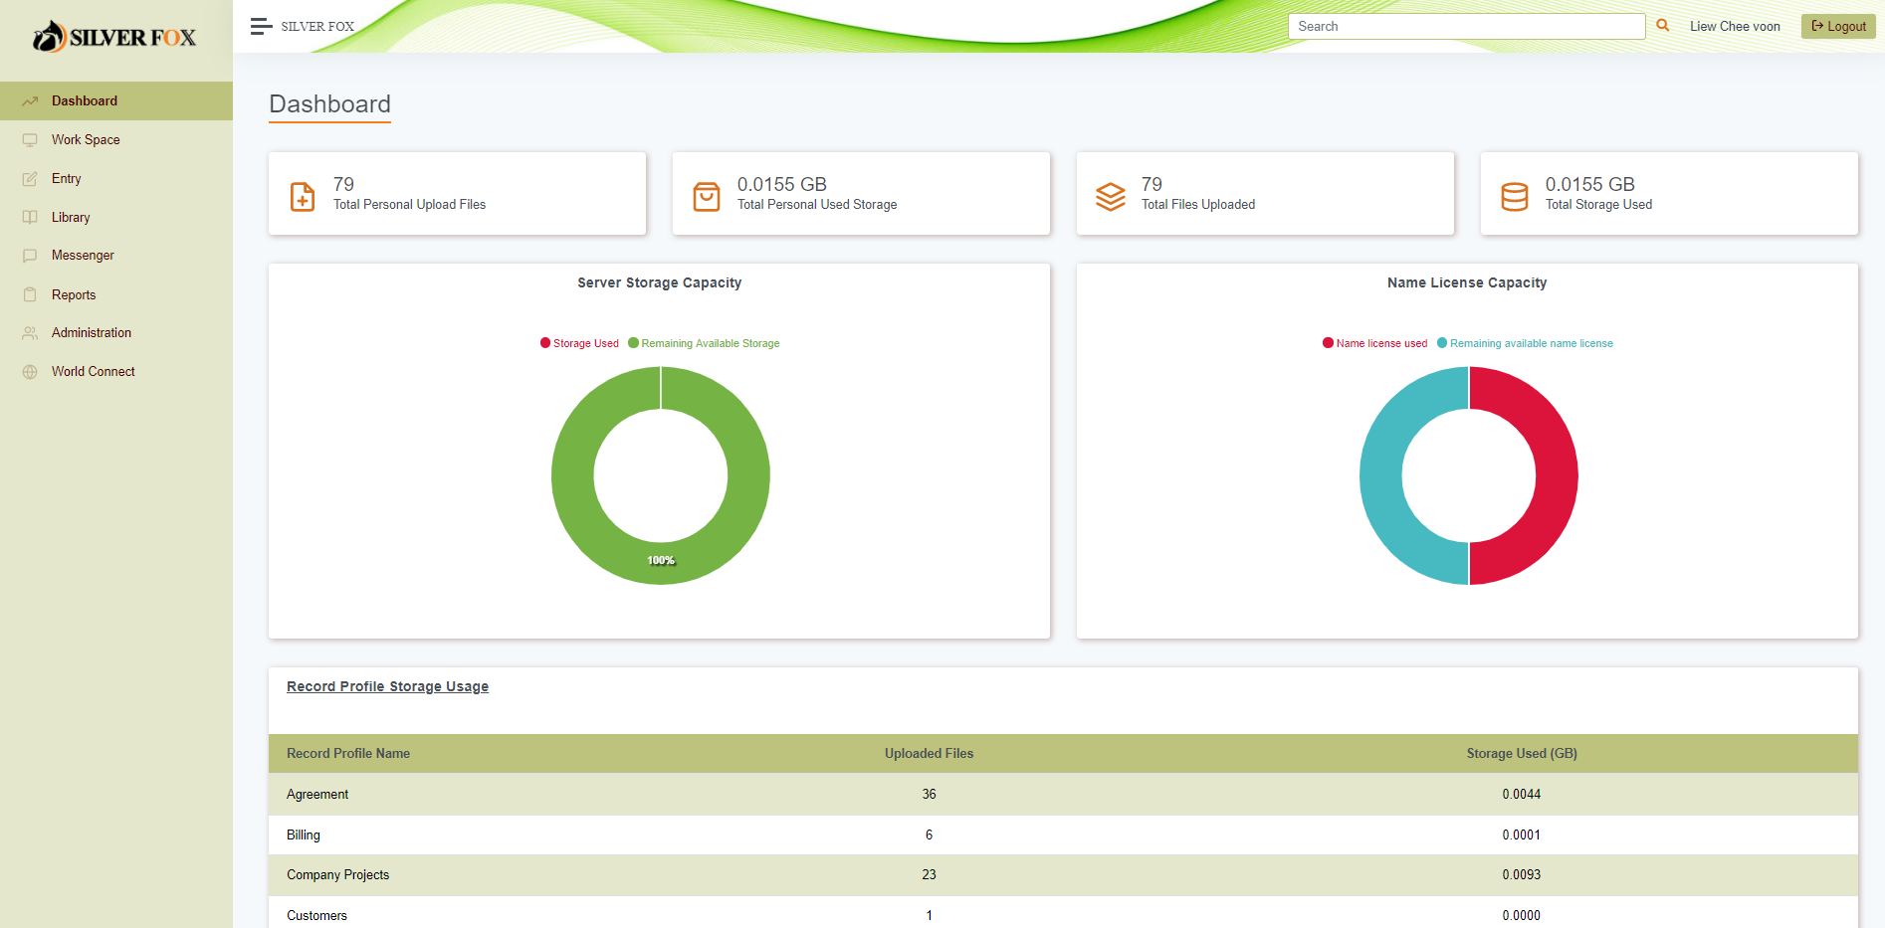The width and height of the screenshot is (1885, 928).
Task: Click the World Connect globe icon
Action: [x=30, y=372]
